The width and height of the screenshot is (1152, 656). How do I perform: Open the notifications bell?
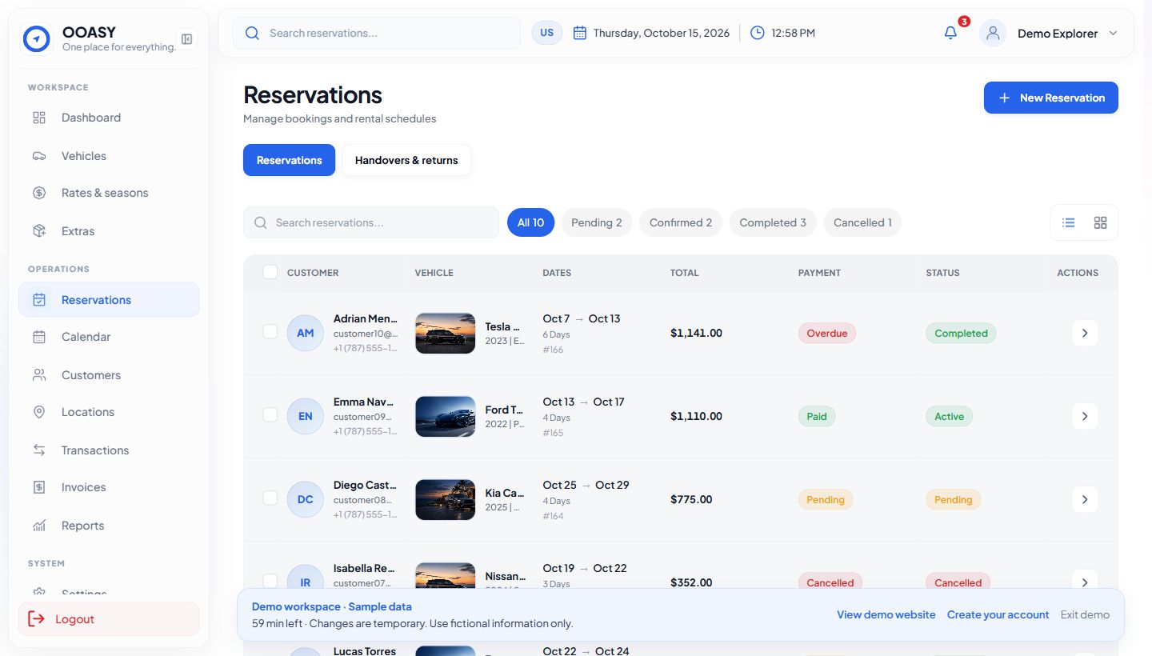coord(950,33)
